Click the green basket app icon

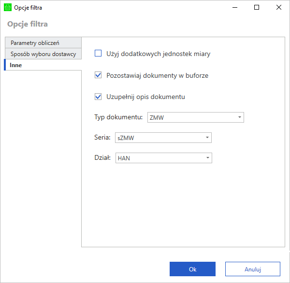point(8,7)
